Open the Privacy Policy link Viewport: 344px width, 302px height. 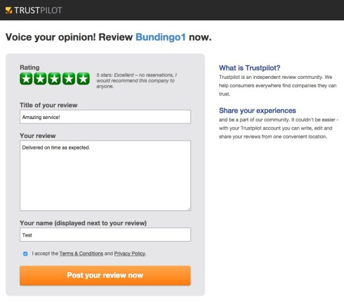click(130, 254)
